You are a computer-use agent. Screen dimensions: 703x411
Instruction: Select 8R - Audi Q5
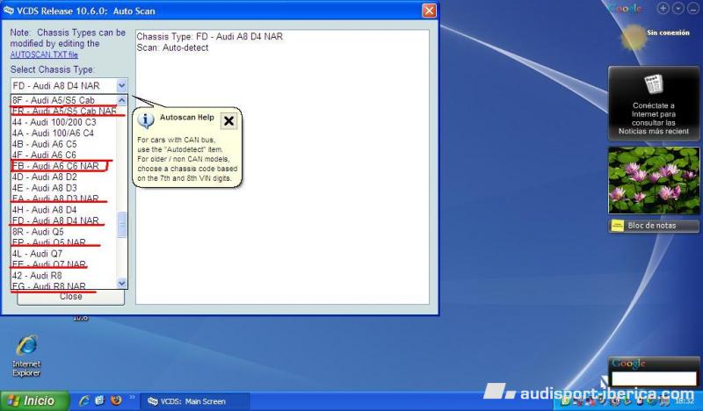pyautogui.click(x=63, y=232)
